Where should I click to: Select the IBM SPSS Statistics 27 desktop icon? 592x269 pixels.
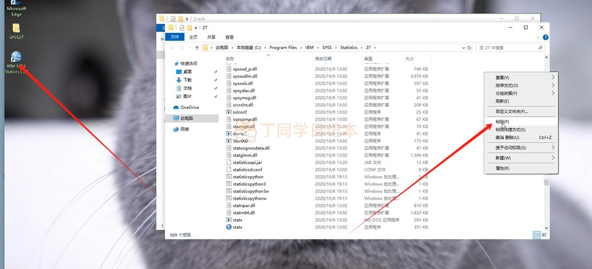click(x=16, y=63)
